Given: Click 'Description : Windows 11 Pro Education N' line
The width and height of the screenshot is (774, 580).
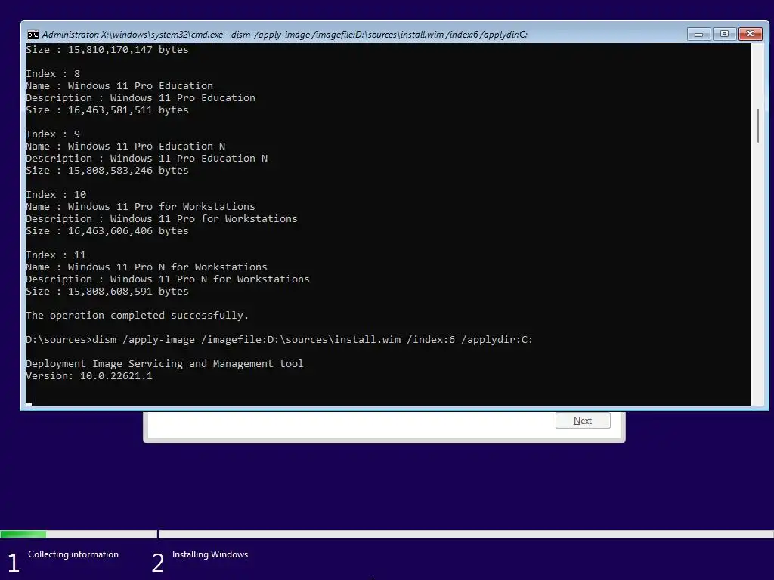Looking at the screenshot, I should click(147, 159).
